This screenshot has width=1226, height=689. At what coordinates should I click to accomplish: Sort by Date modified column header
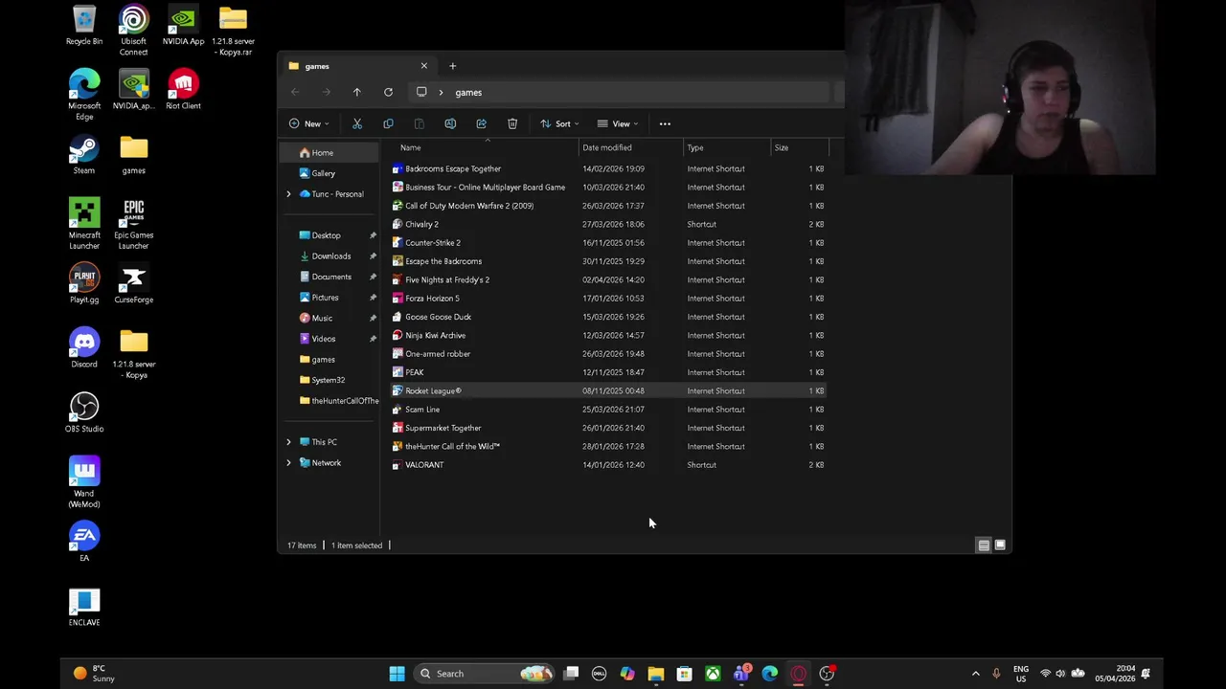[631, 147]
